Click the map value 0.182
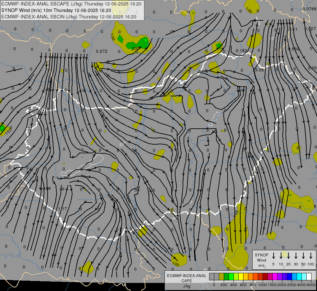This screenshot has width=317, height=291. click(242, 50)
